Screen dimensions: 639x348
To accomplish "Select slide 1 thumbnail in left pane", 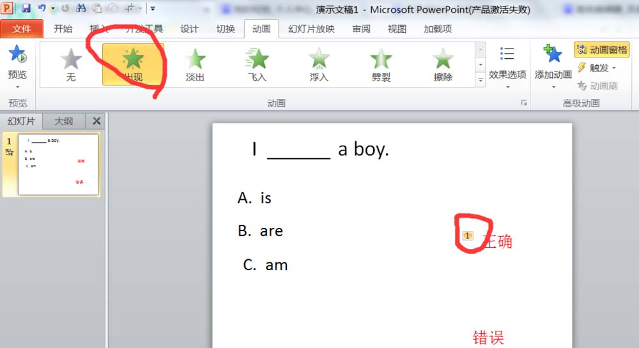I will point(58,165).
